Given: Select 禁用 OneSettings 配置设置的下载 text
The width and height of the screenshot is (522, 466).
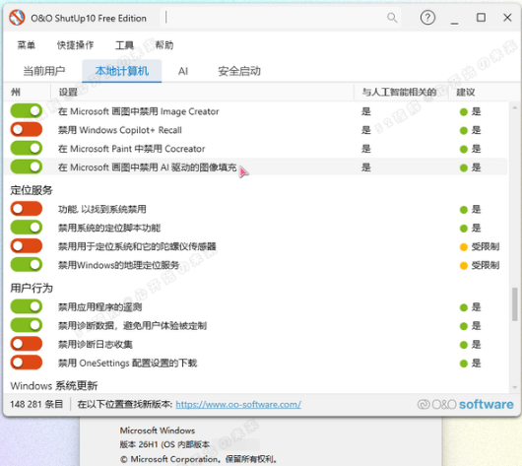Looking at the screenshot, I should [x=127, y=363].
